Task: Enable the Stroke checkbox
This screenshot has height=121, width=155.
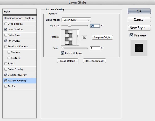Action: 6,86
